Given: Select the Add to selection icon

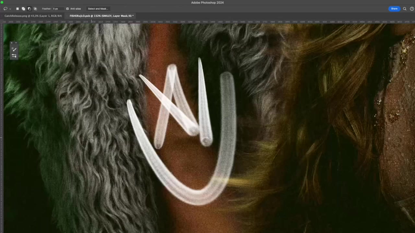Looking at the screenshot, I should tap(23, 9).
